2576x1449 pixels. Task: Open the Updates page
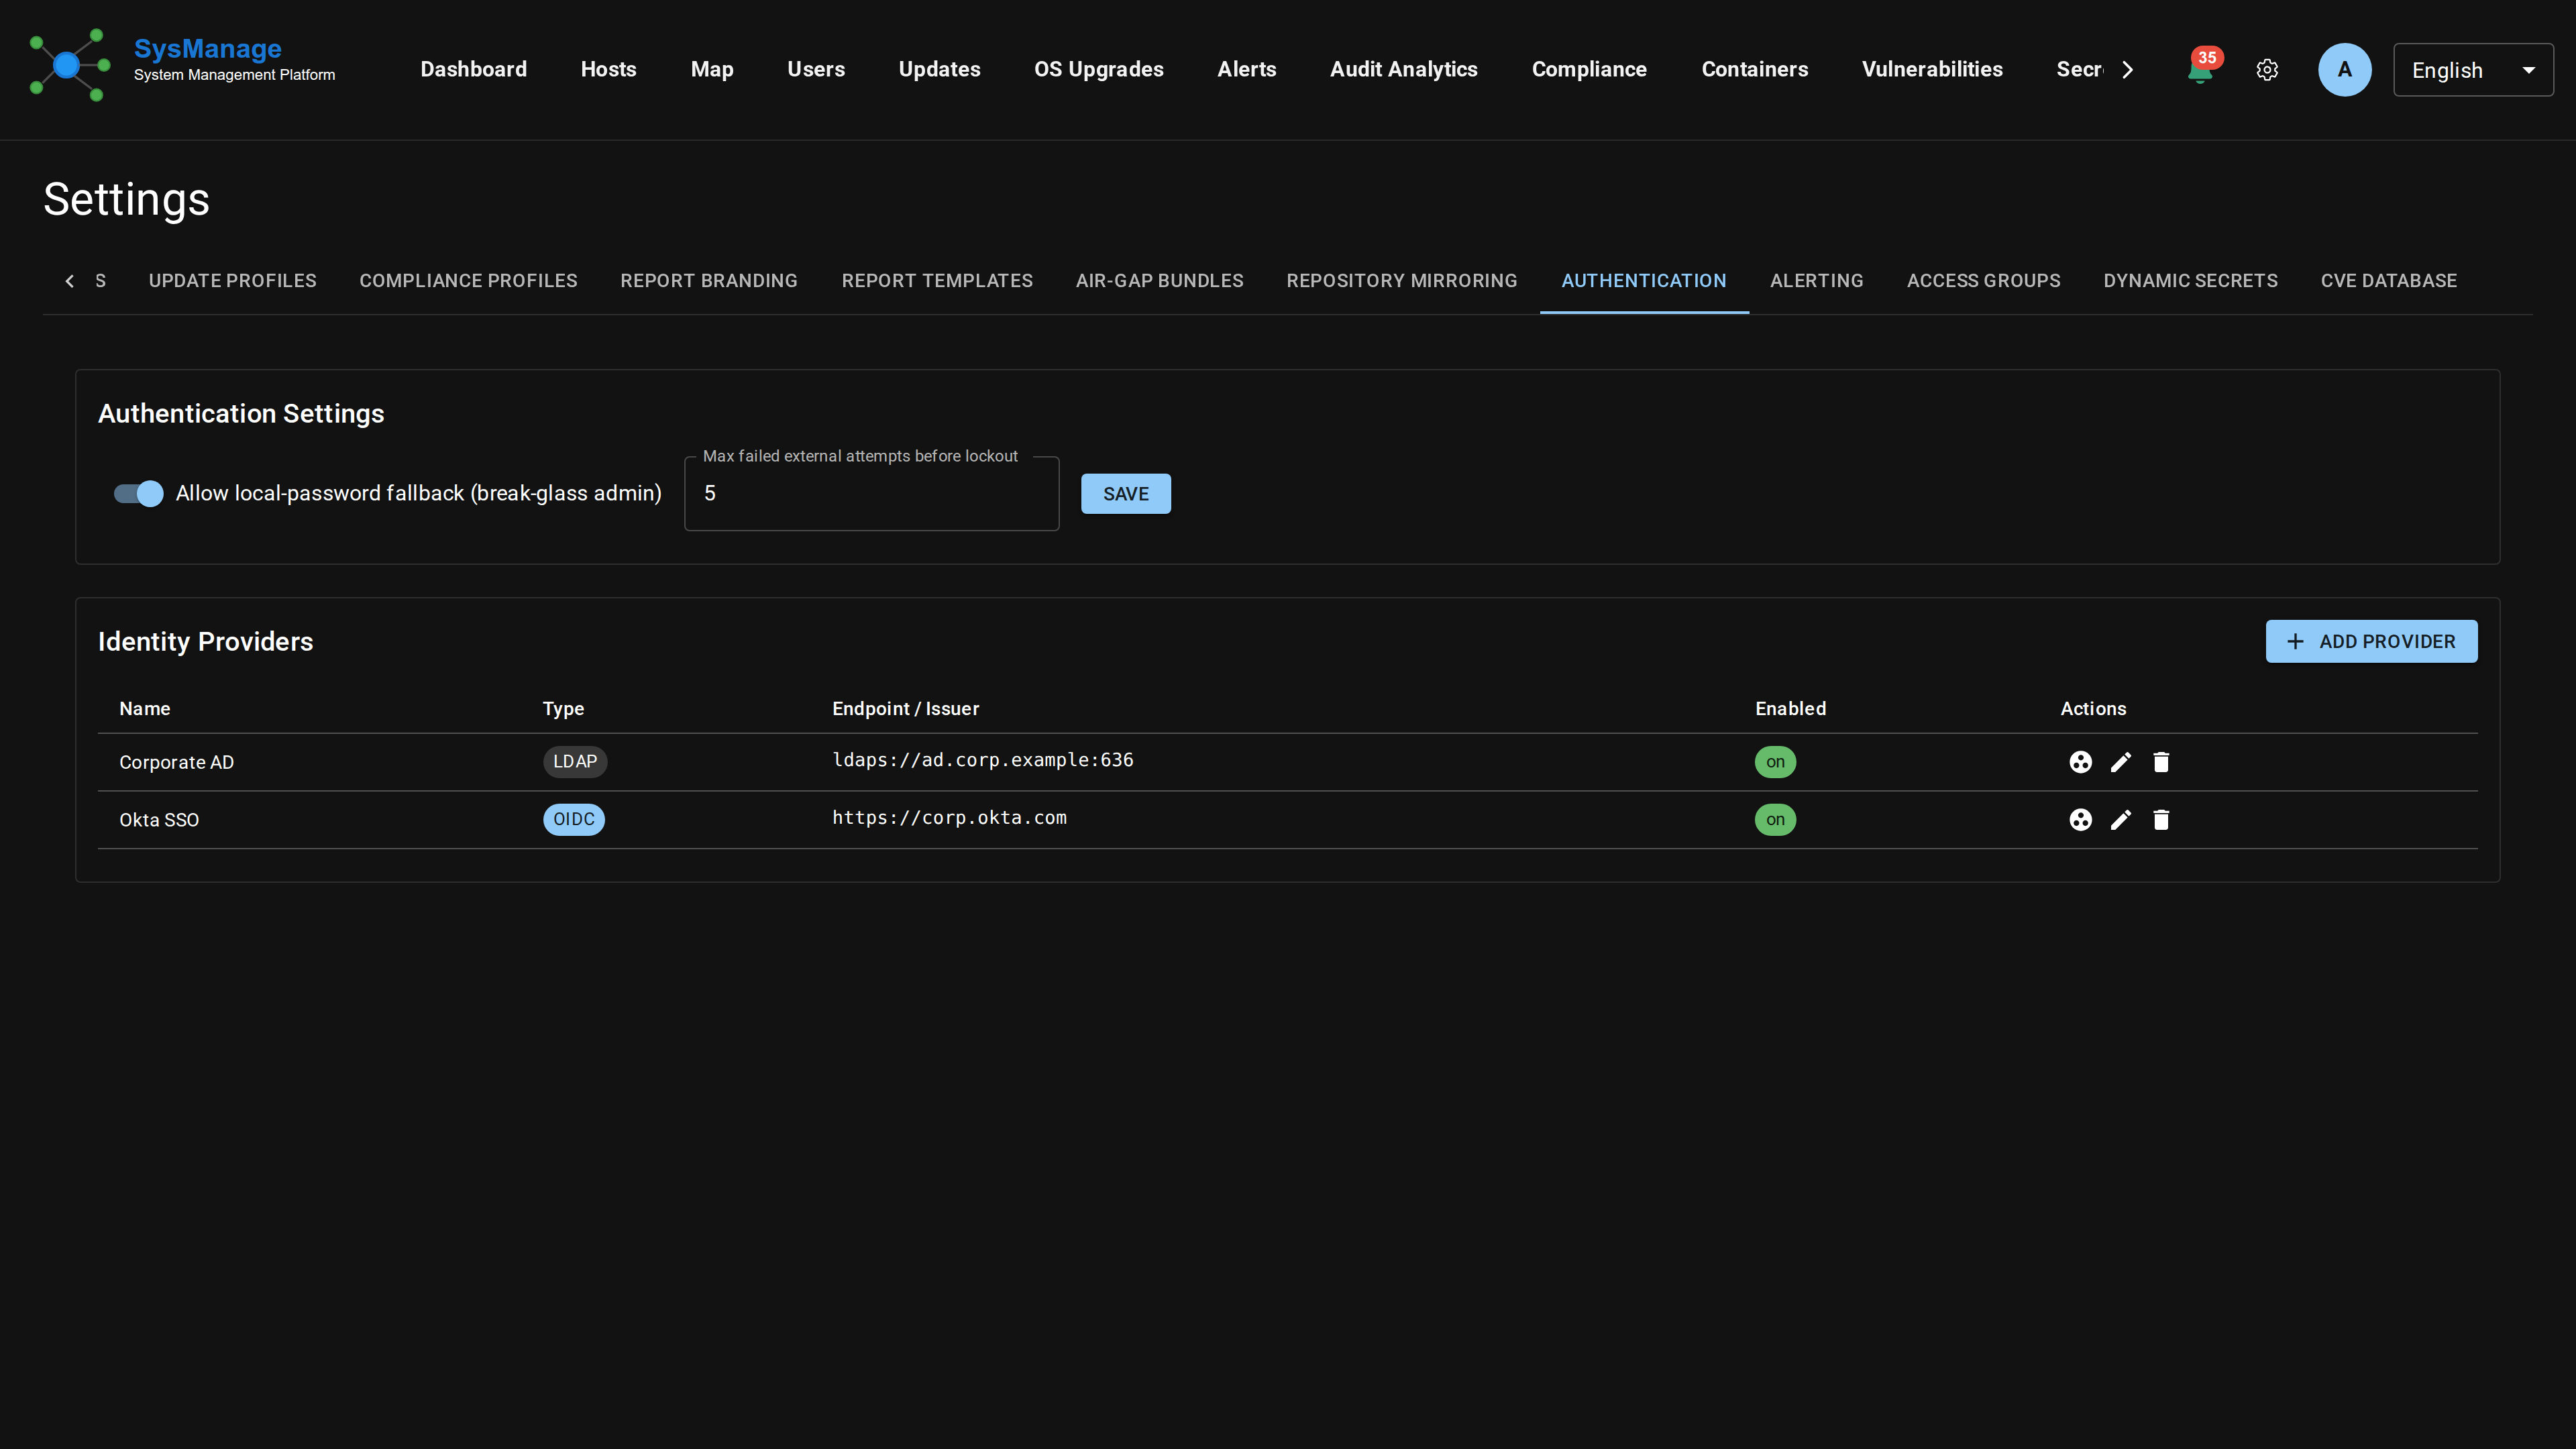point(939,69)
